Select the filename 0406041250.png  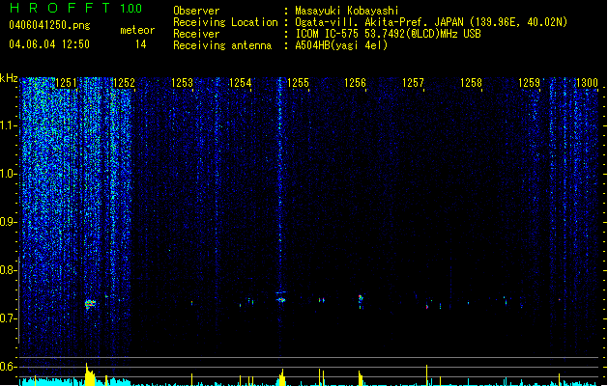[49, 25]
